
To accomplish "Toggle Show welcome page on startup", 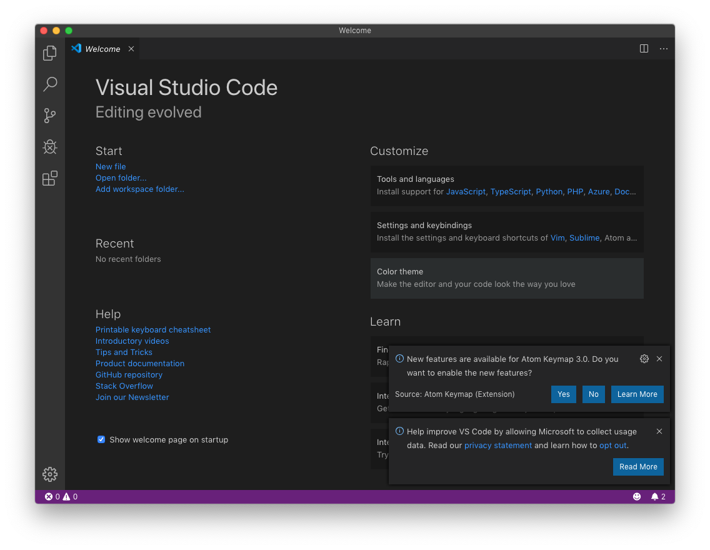I will (x=101, y=439).
